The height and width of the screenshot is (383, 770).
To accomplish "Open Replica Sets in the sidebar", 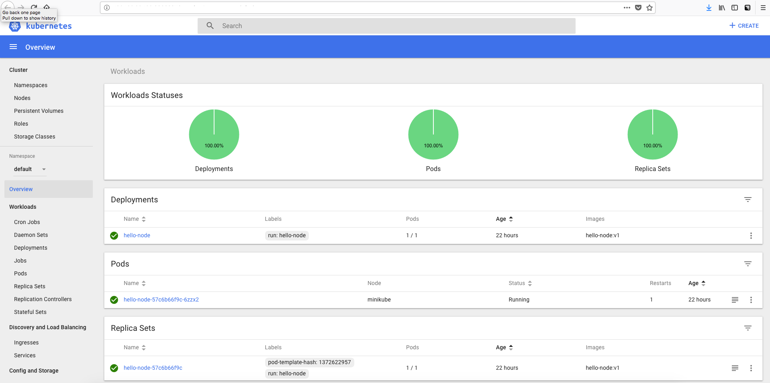I will coord(30,286).
